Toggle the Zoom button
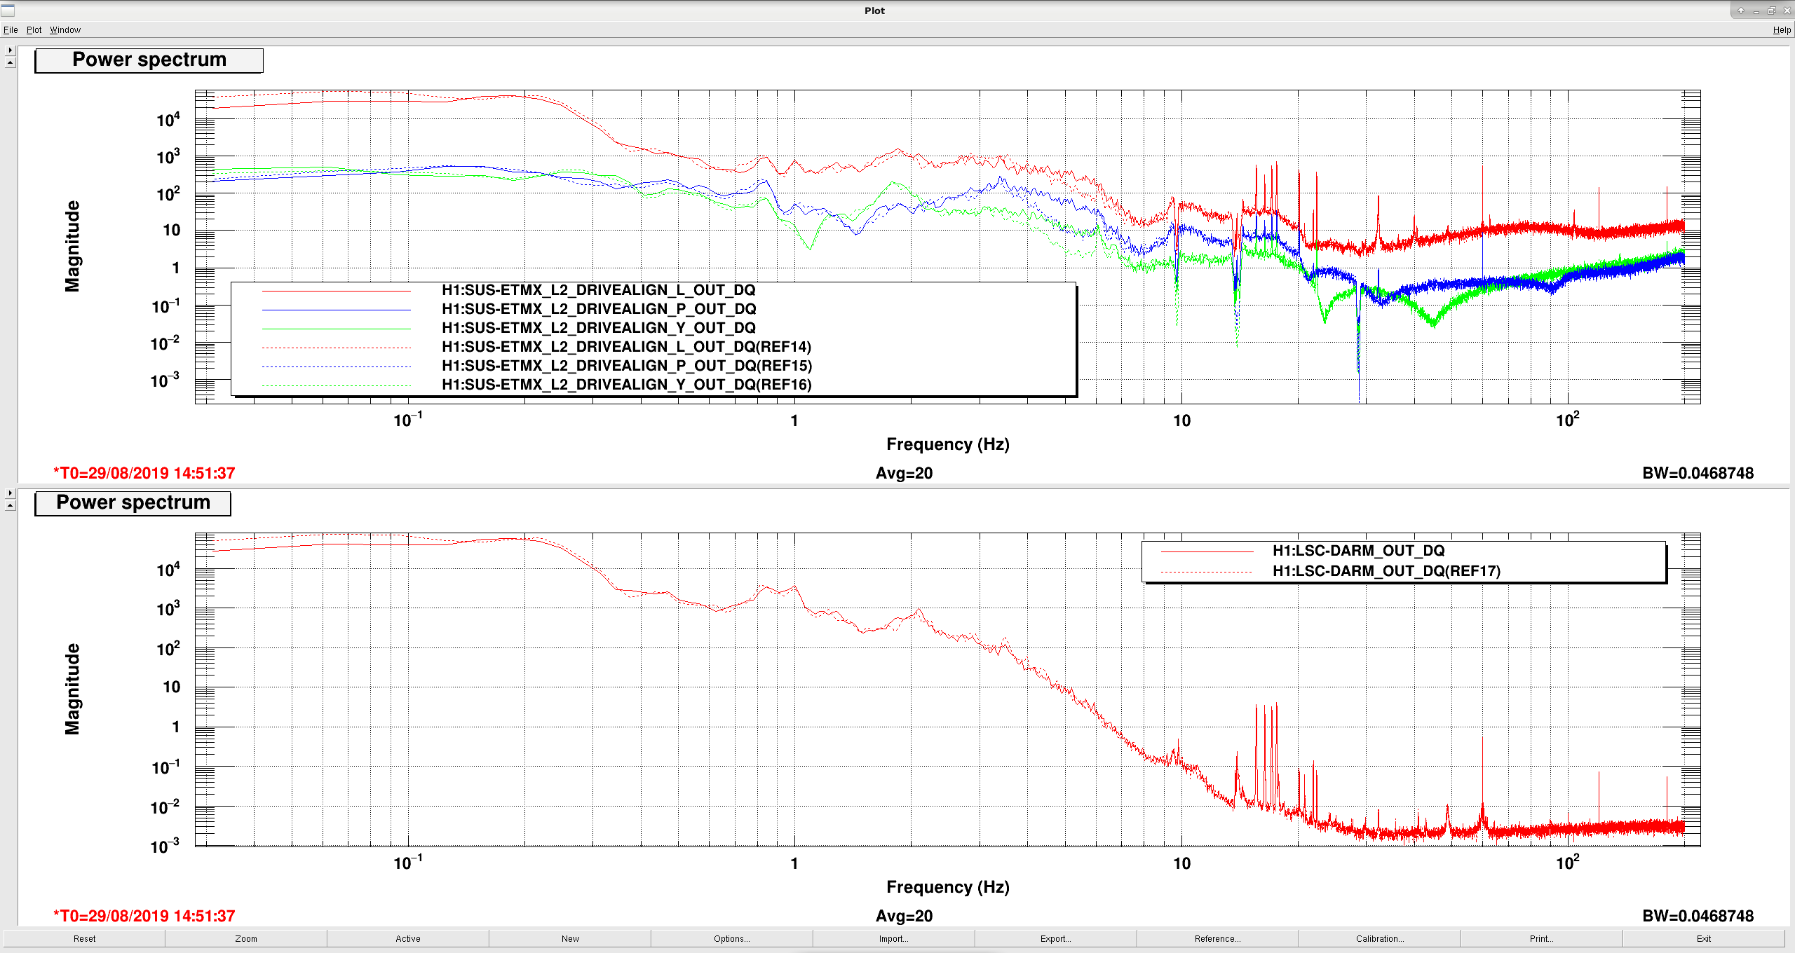This screenshot has height=953, width=1795. pyautogui.click(x=246, y=938)
